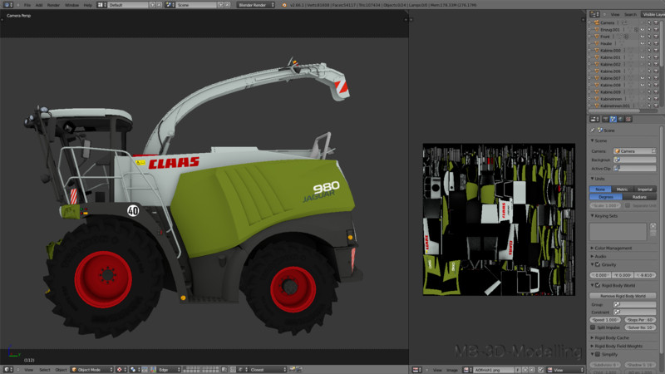Click the Camera object icon in outliner

[x=597, y=22]
